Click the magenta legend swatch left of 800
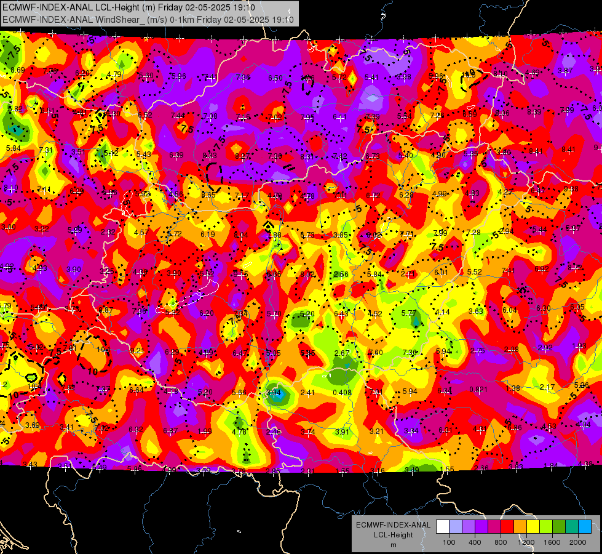The image size is (602, 554). [494, 527]
